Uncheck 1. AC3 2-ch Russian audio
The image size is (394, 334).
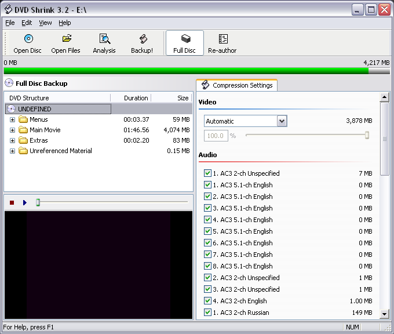tap(207, 312)
